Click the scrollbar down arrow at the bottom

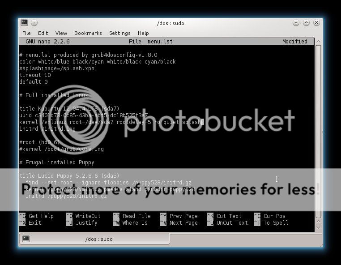(x=318, y=227)
